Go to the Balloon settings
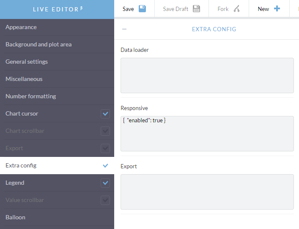The width and height of the screenshot is (299, 229). [x=15, y=217]
